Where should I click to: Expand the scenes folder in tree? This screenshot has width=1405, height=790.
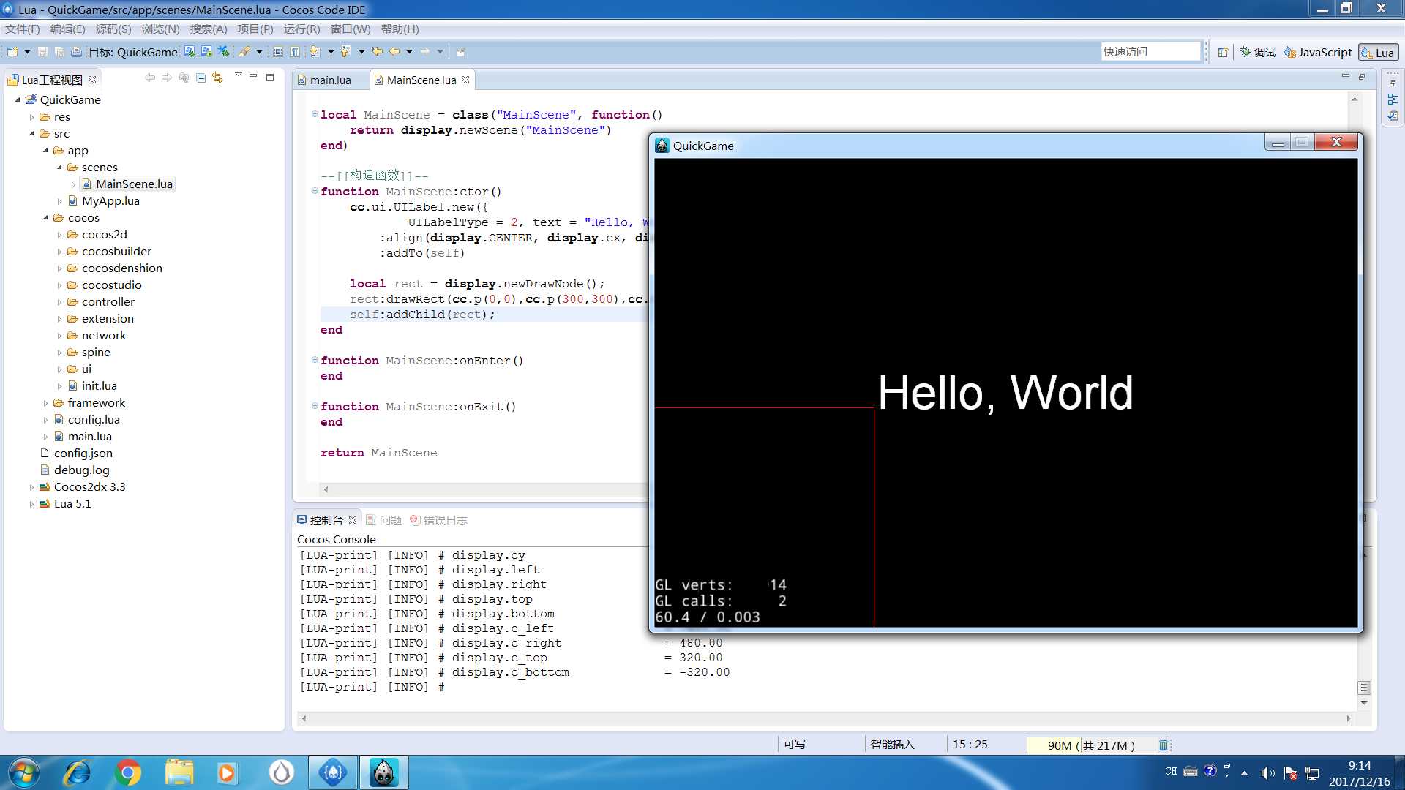tap(61, 167)
